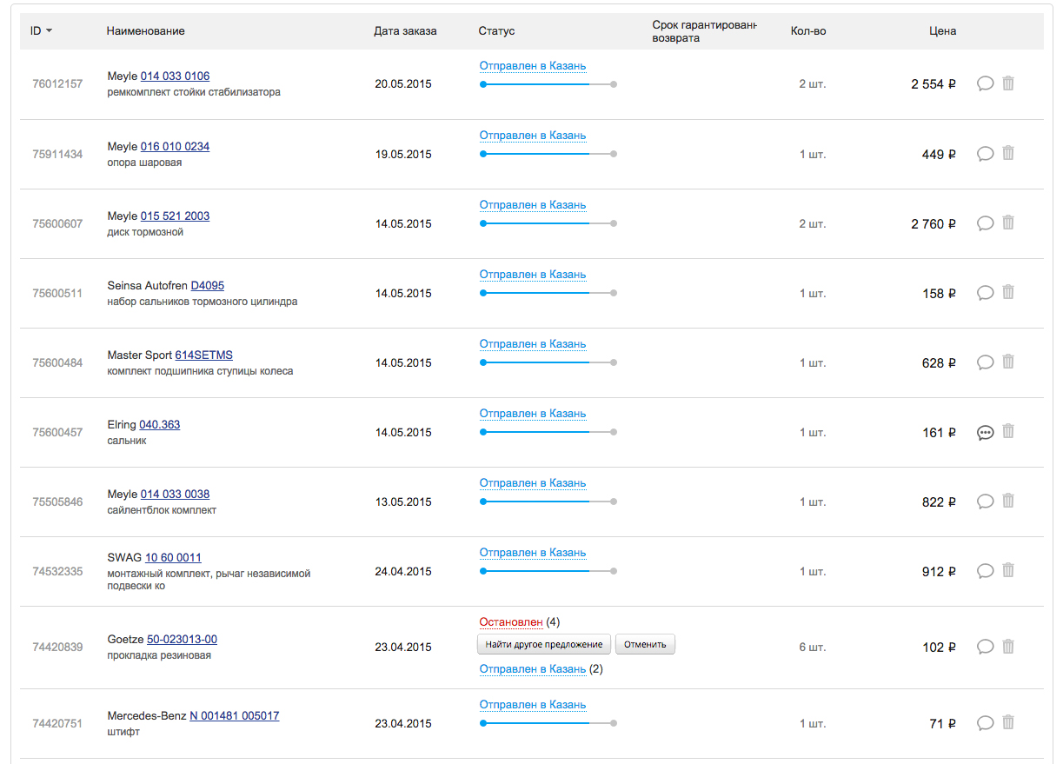Click Отправлен в Казань status of order 76012157
The height and width of the screenshot is (764, 1063).
(x=533, y=66)
